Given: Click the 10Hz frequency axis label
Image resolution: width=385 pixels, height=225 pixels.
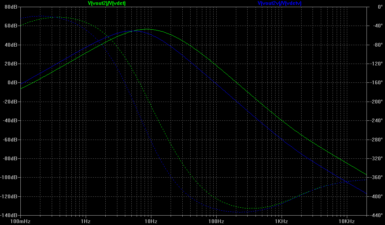Looking at the screenshot, I should (151, 220).
